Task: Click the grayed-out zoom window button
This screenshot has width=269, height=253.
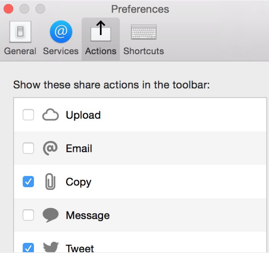Action: point(40,9)
